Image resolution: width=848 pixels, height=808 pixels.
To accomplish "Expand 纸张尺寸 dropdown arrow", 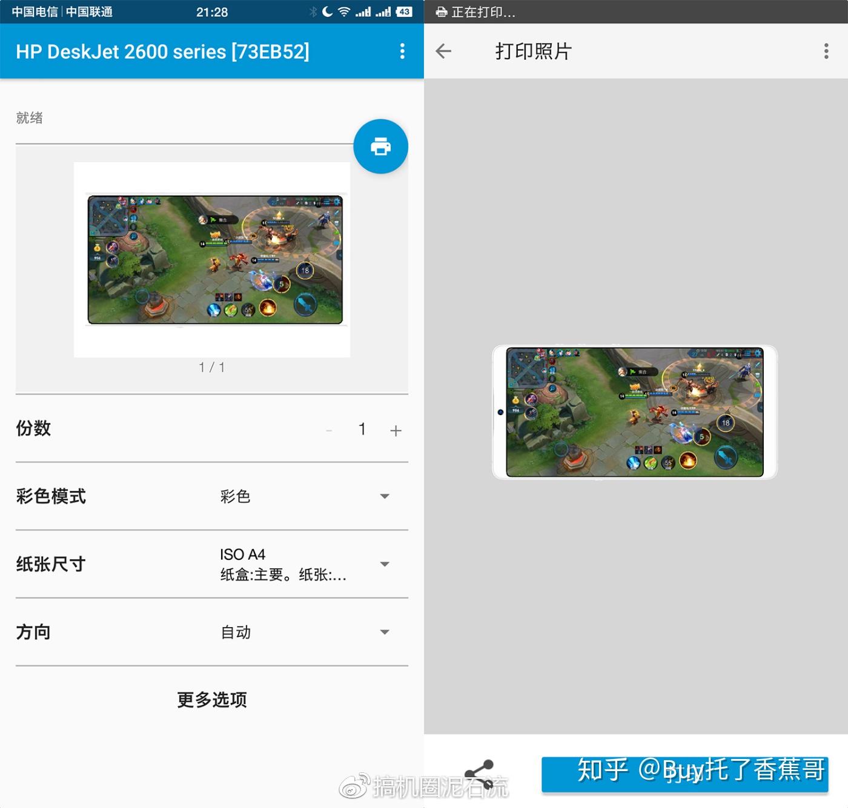I will point(385,564).
